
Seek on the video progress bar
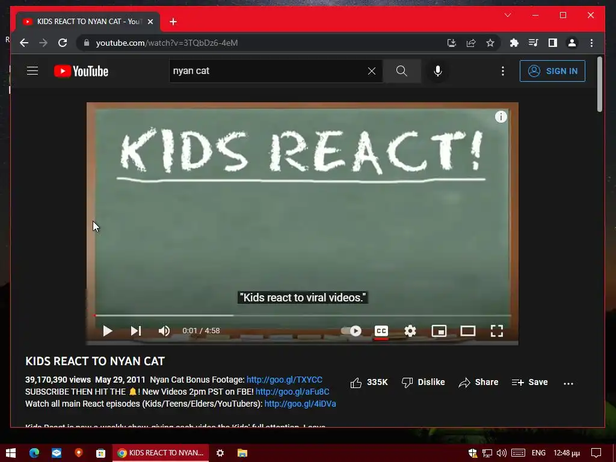click(x=303, y=315)
